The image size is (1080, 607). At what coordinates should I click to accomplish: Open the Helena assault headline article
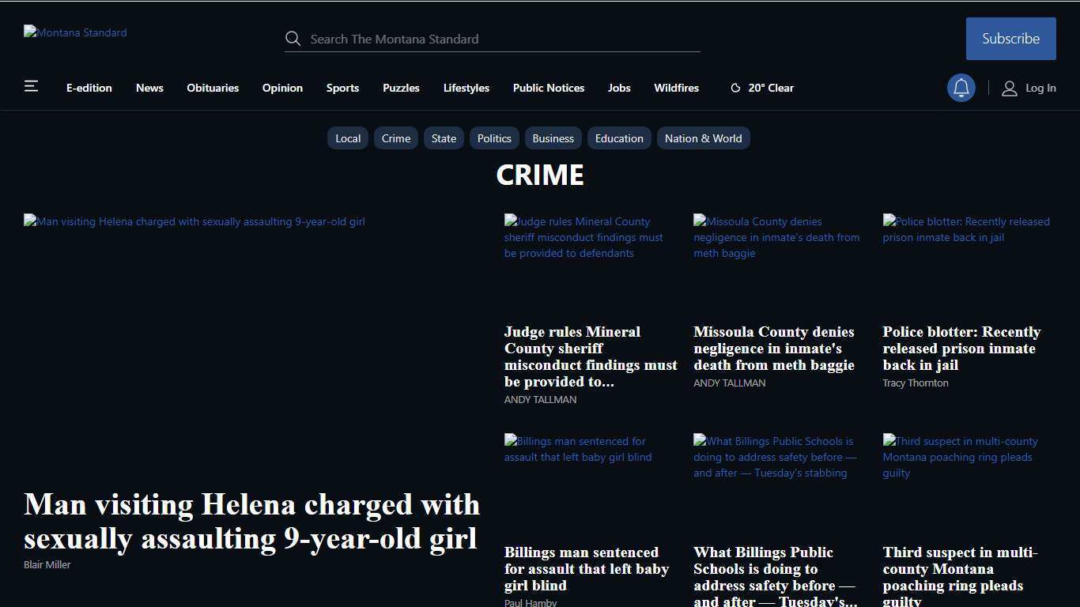[251, 522]
